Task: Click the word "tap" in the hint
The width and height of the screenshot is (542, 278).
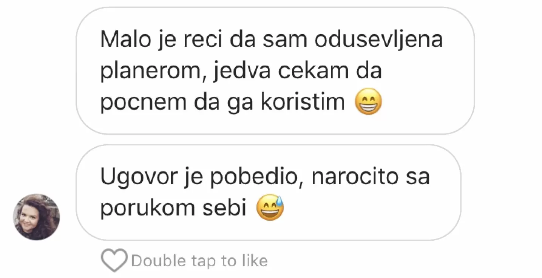Action: point(204,261)
